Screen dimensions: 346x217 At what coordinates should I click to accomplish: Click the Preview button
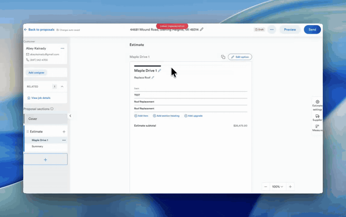290,30
